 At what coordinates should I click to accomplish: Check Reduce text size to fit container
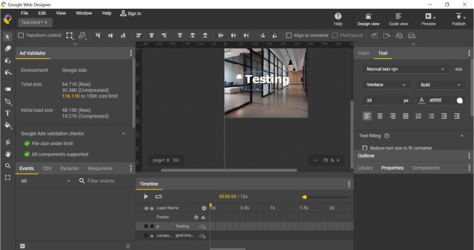[365, 148]
